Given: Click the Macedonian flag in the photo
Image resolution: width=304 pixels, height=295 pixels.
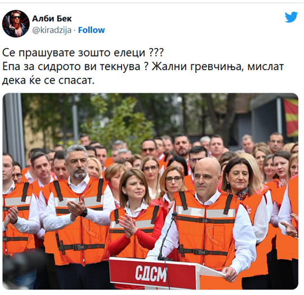Looking at the screenshot, I should [291, 117].
